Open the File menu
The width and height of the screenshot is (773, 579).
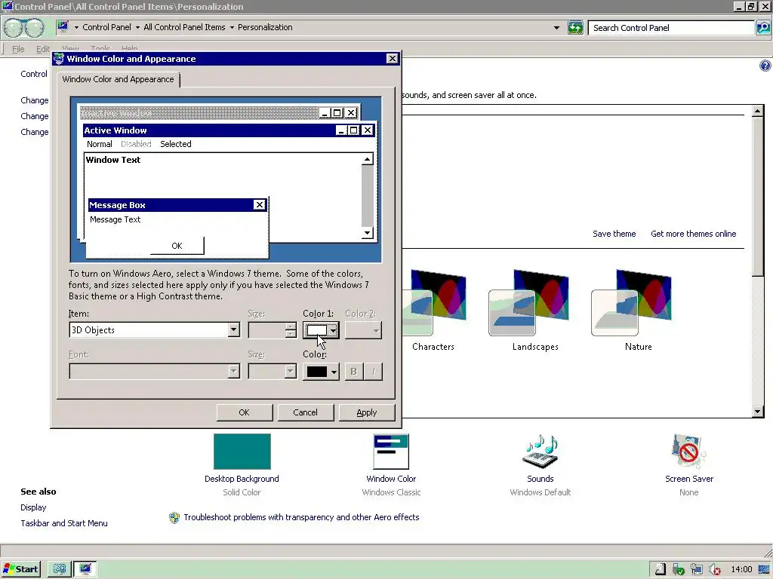point(18,49)
